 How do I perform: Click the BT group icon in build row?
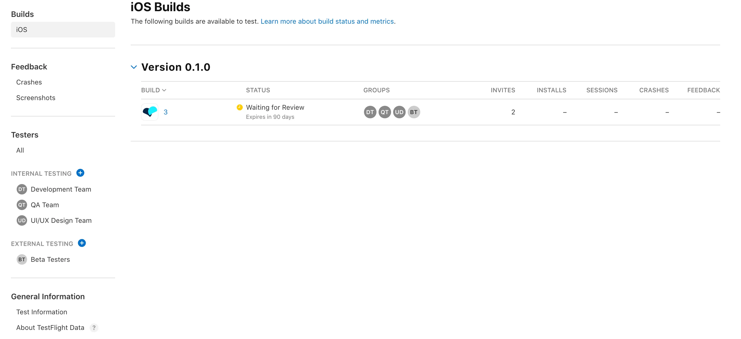pos(413,112)
